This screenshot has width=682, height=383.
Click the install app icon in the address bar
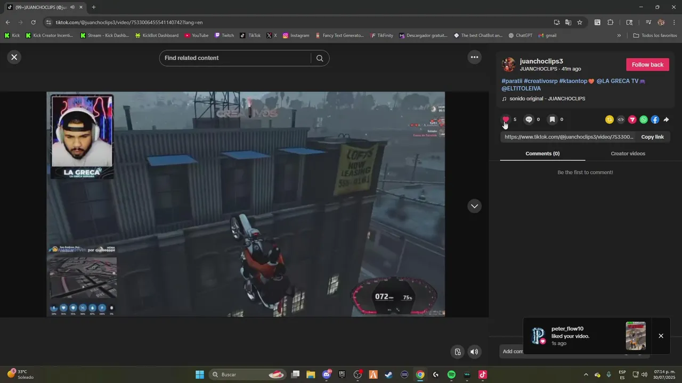pos(557,22)
